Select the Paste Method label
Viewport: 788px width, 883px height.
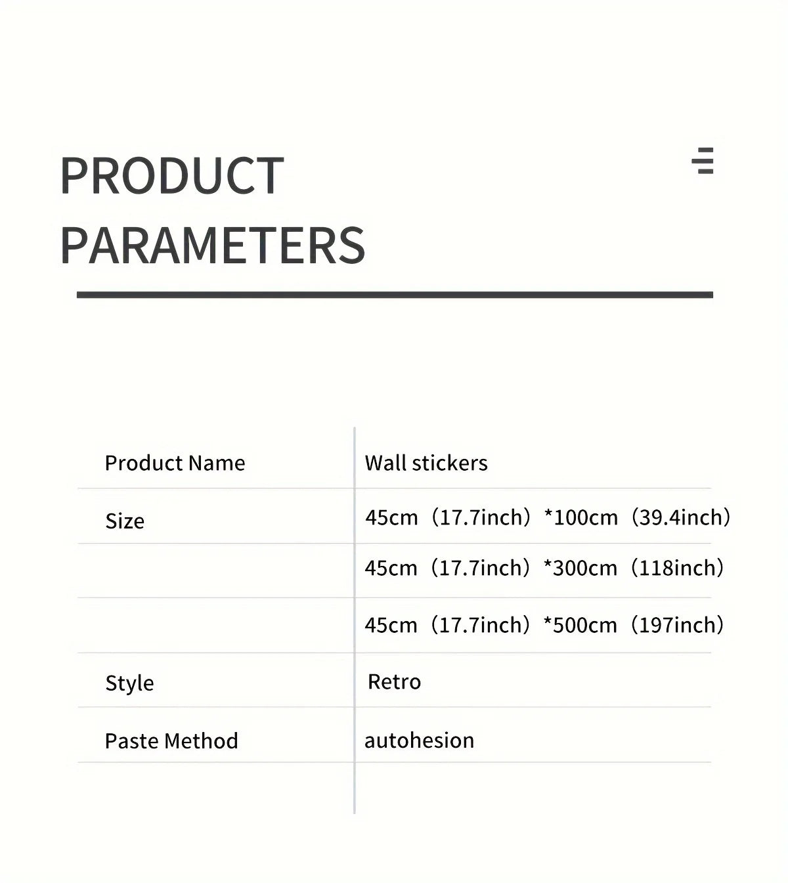(x=171, y=741)
